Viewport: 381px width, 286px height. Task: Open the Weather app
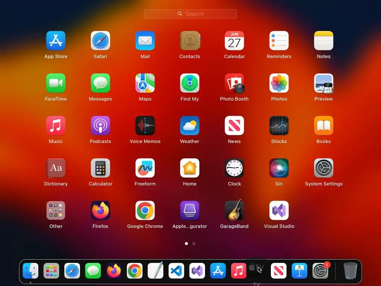[190, 125]
